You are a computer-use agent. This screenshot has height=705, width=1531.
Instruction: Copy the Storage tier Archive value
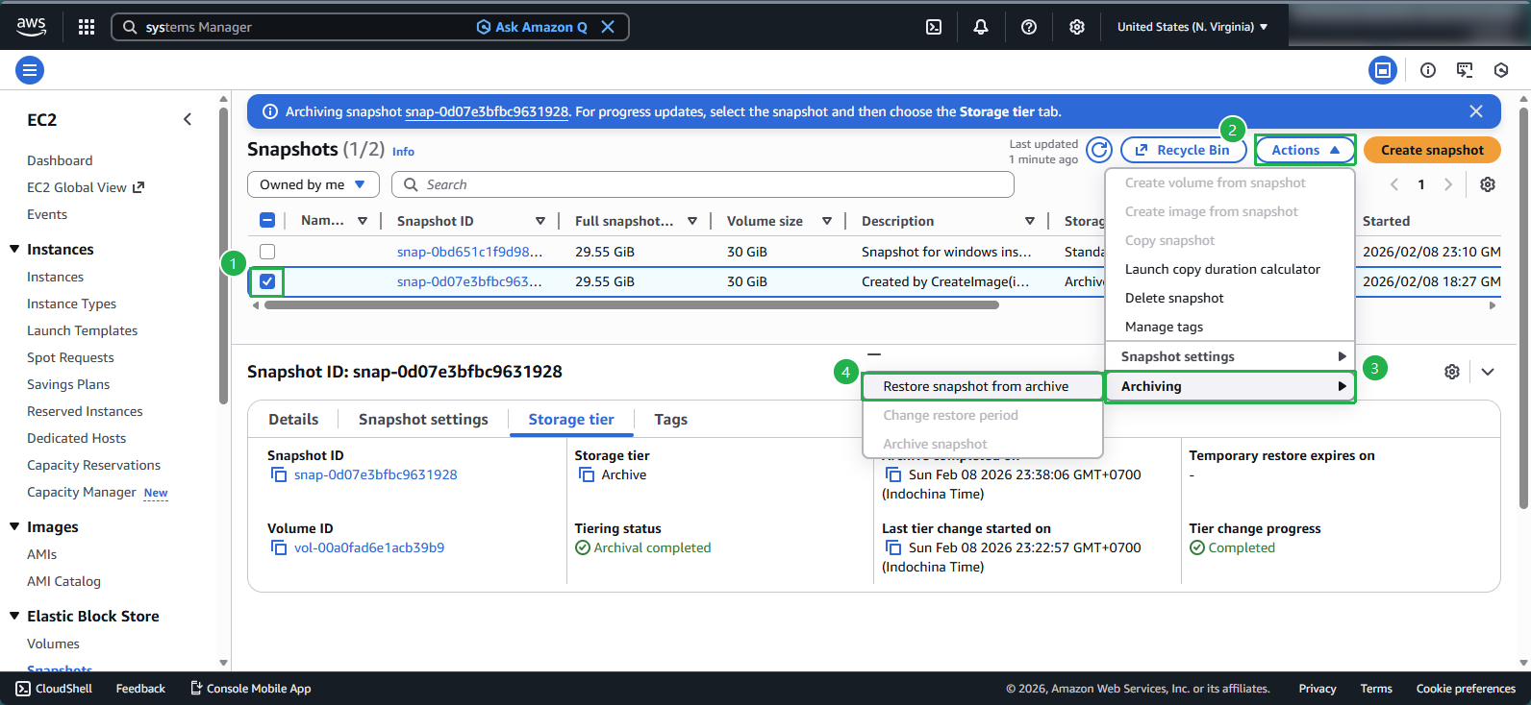[x=587, y=474]
